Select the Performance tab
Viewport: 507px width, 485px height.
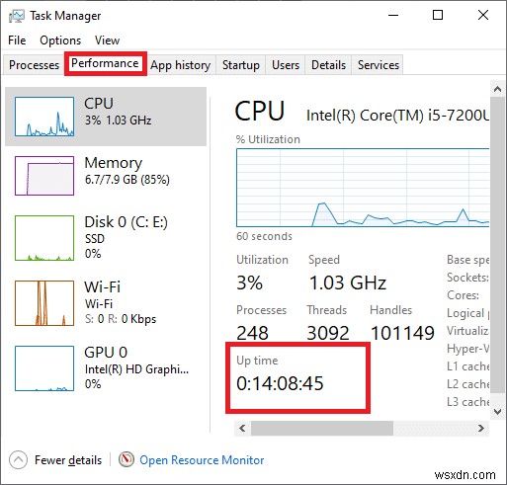pyautogui.click(x=105, y=63)
